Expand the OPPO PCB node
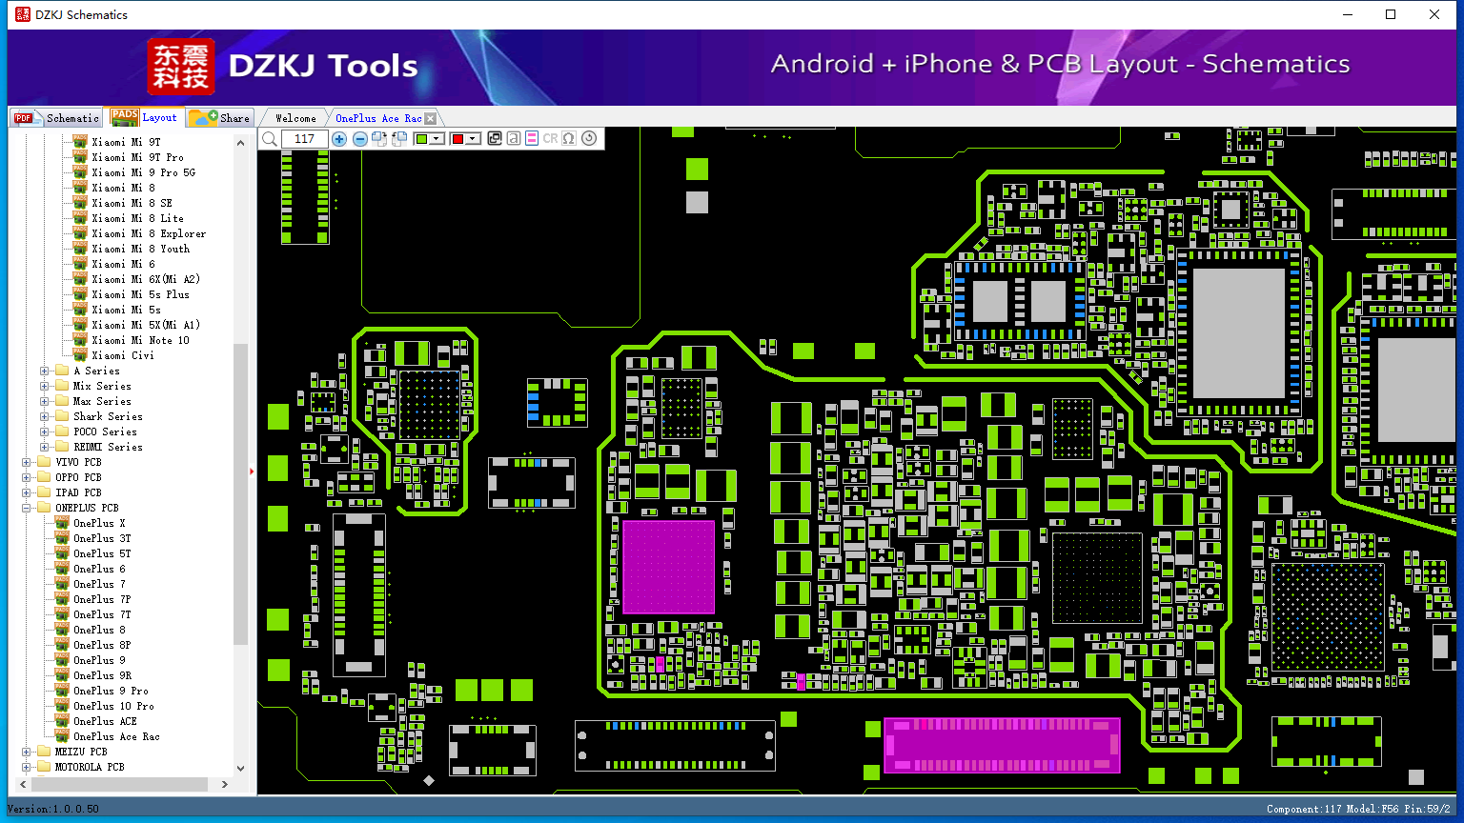Viewport: 1464px width, 823px height. (x=26, y=477)
